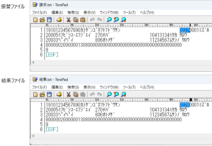Open ツール(T) menu in 結果.txt window
The image size is (212, 146).
tap(129, 87)
